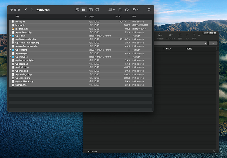Switch Finder to gallery view
227x158 pixels.
[97, 10]
